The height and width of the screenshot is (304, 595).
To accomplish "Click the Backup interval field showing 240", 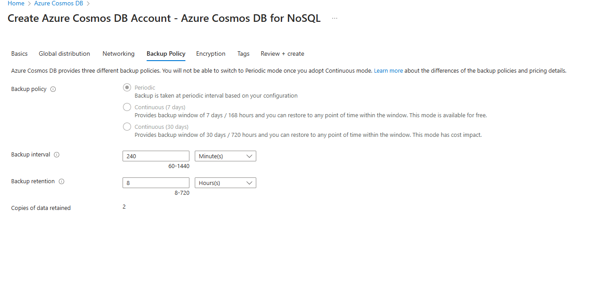I will click(x=156, y=156).
